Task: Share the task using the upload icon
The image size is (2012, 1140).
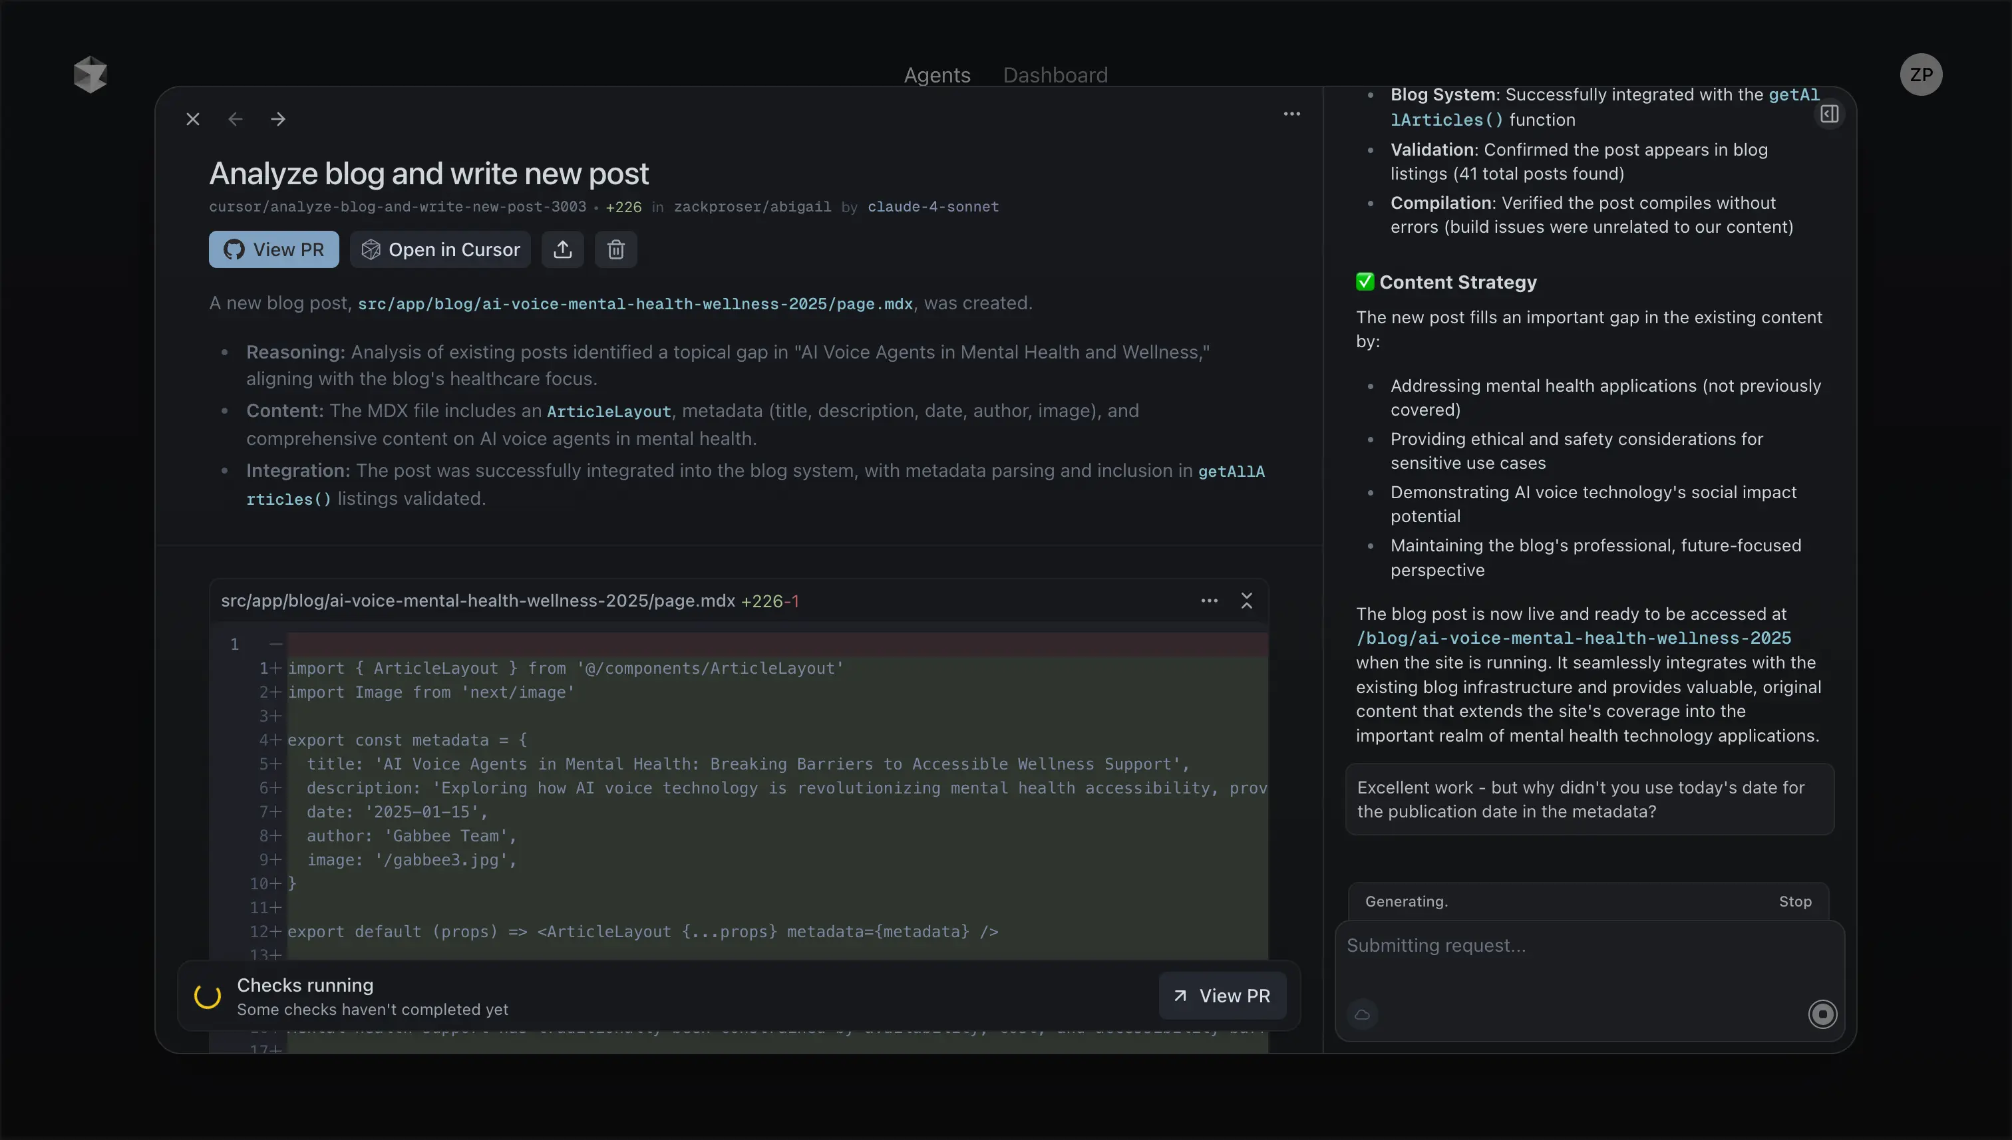Action: click(562, 249)
